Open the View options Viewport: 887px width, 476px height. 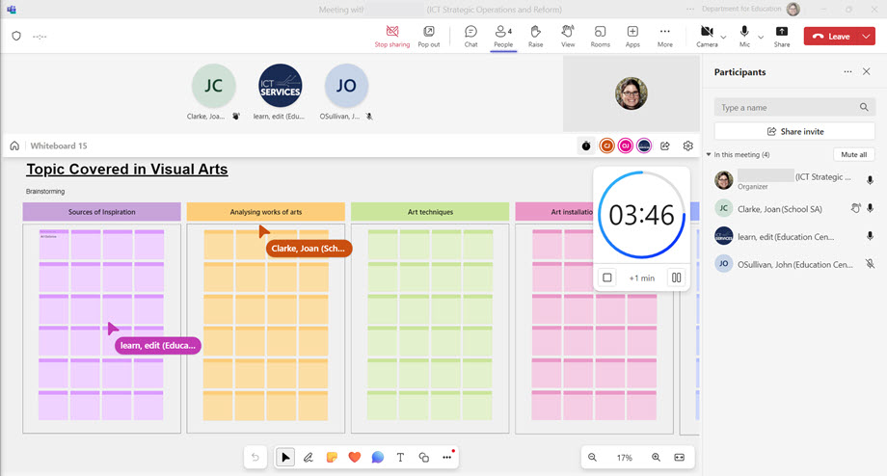click(567, 37)
